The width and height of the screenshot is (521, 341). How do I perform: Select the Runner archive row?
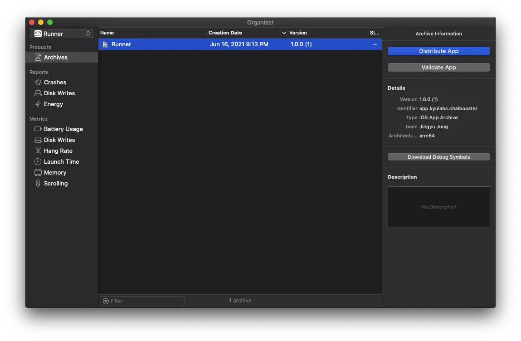(240, 44)
